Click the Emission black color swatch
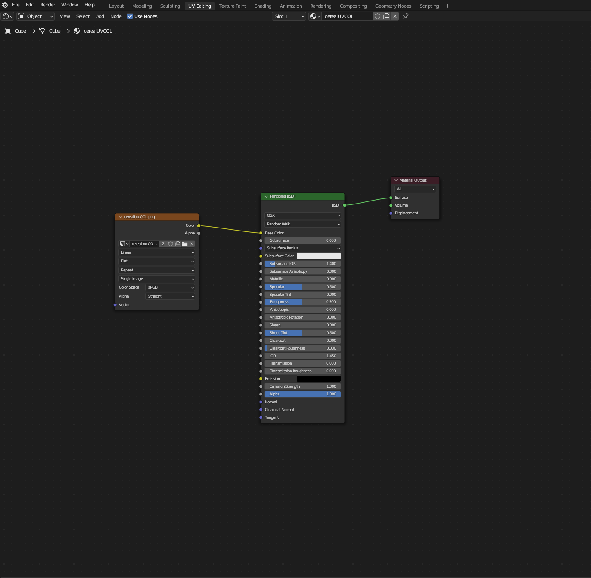This screenshot has height=578, width=591. [319, 379]
